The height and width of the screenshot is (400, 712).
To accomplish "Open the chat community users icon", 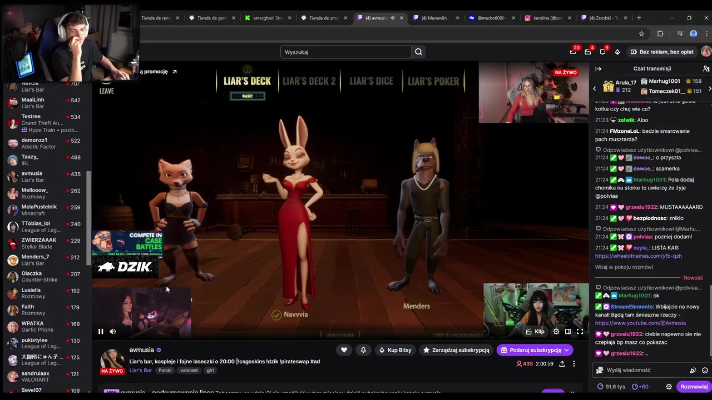I will [706, 68].
